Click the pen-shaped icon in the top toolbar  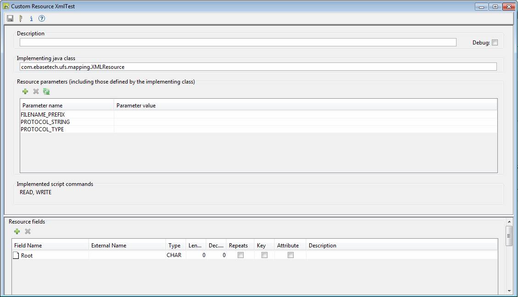point(21,19)
